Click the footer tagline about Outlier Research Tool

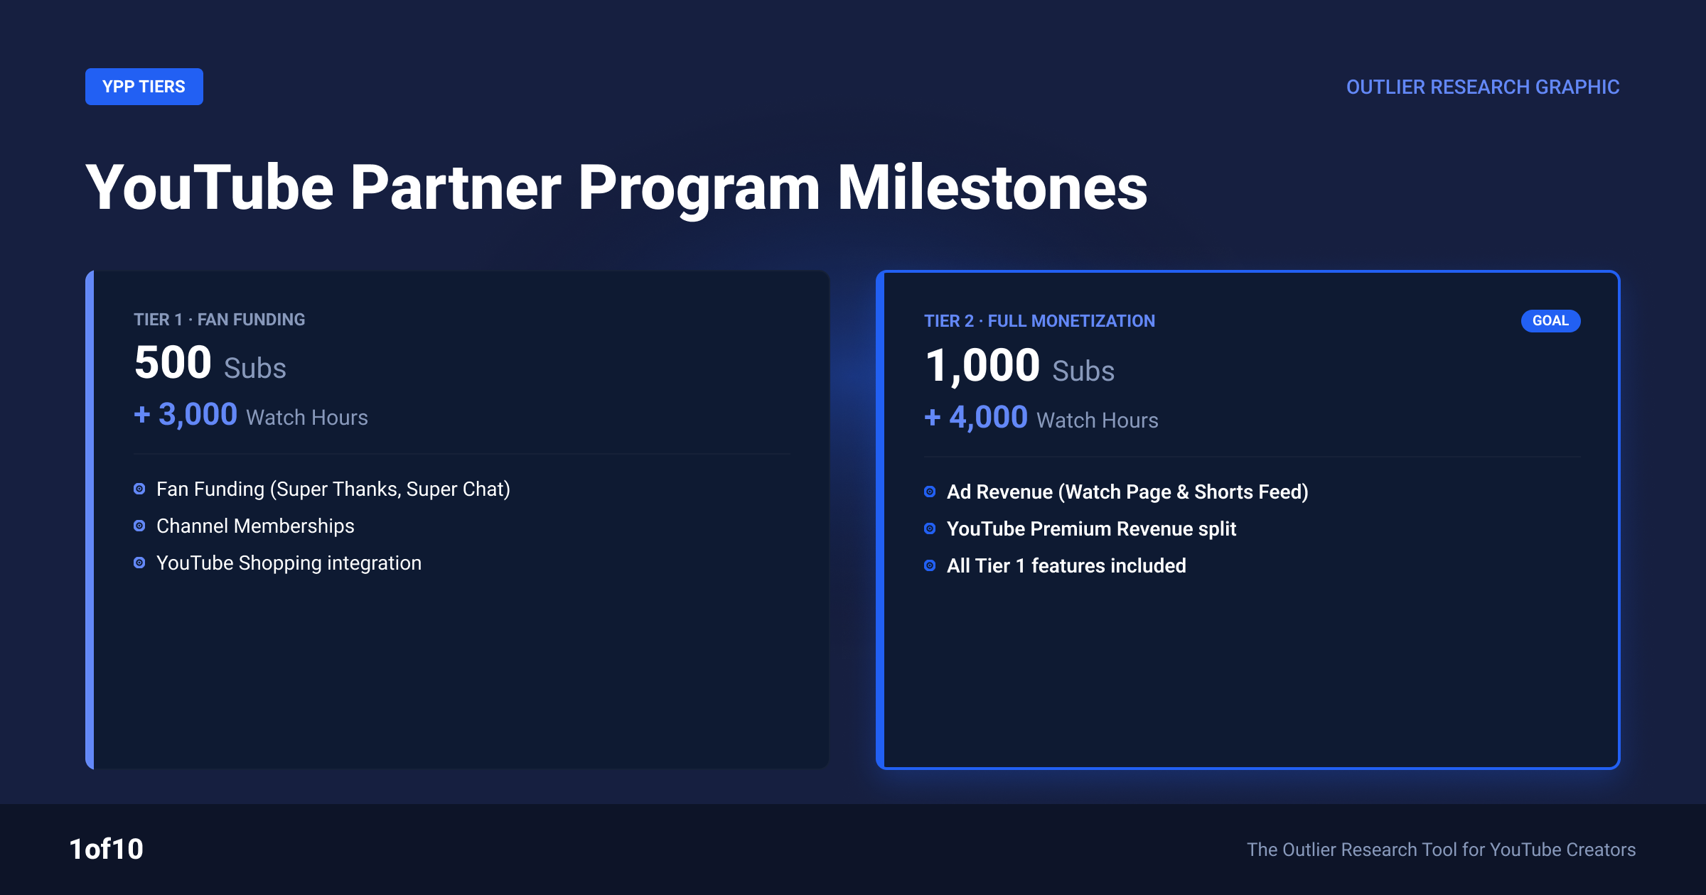tap(1441, 850)
